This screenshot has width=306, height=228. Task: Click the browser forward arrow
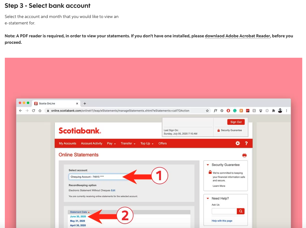click(x=27, y=111)
